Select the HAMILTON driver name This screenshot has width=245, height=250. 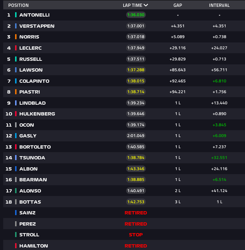[34, 246]
